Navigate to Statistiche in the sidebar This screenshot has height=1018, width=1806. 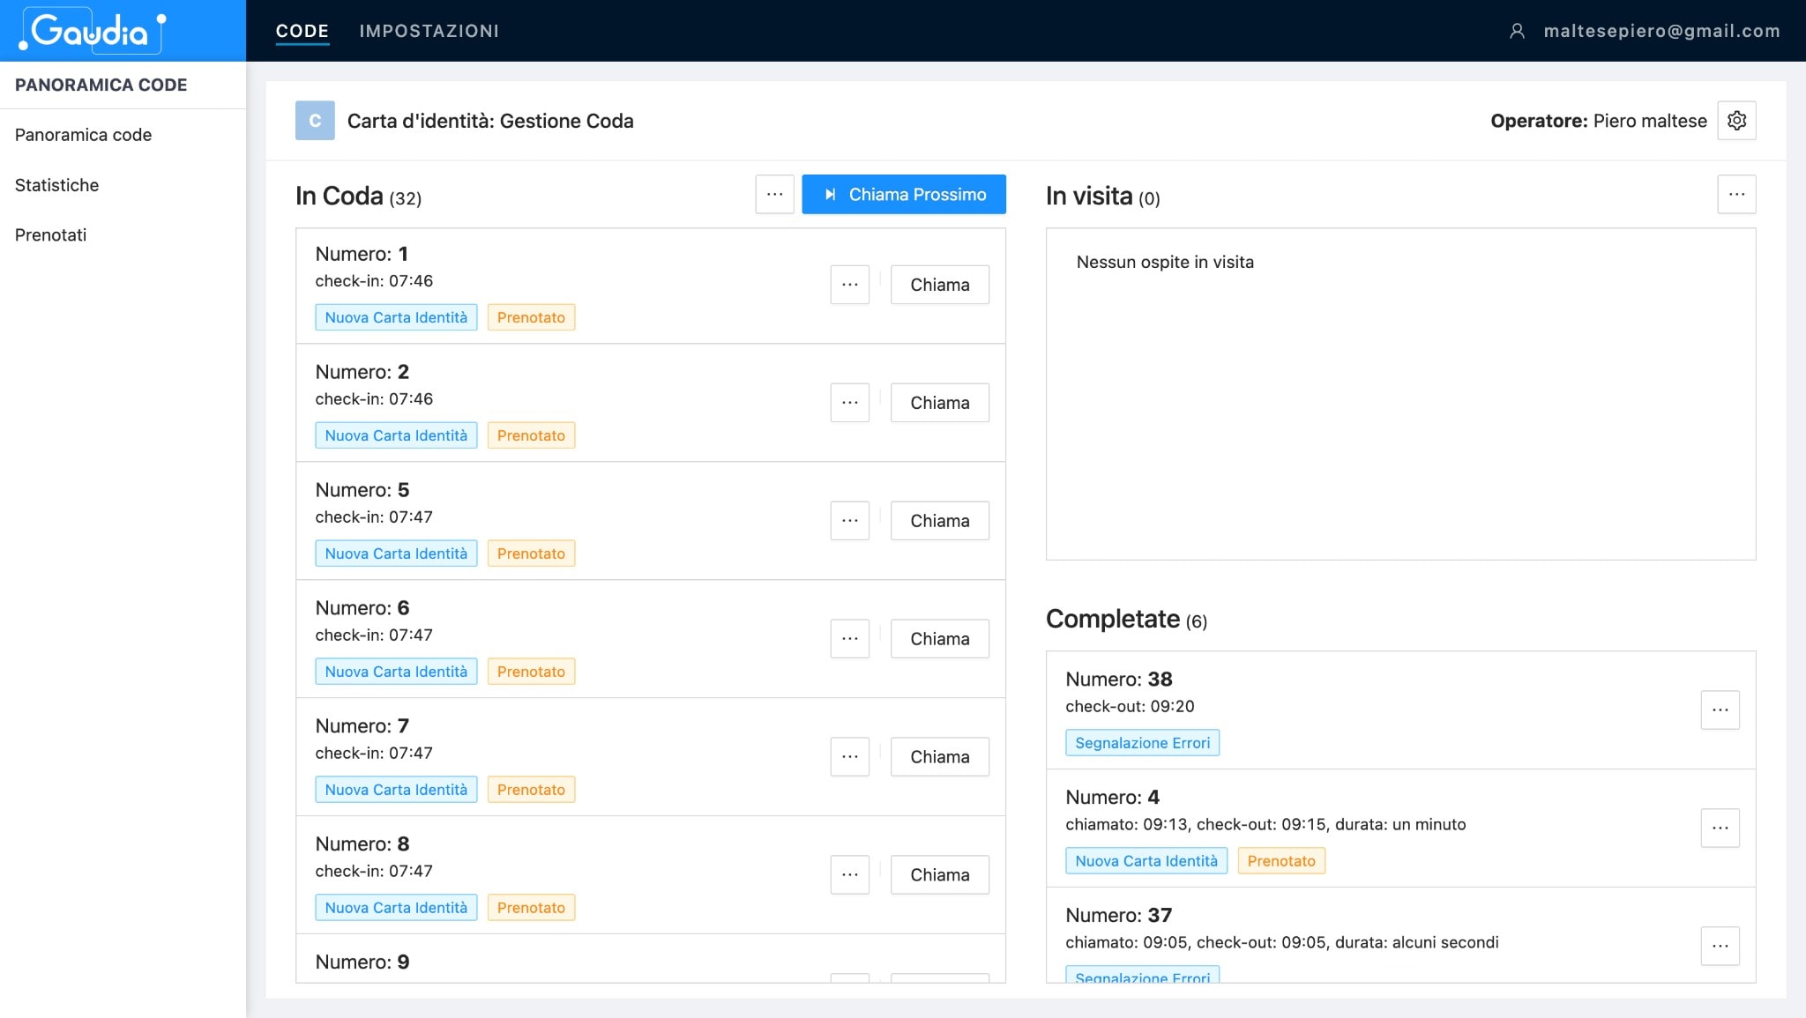click(x=57, y=185)
